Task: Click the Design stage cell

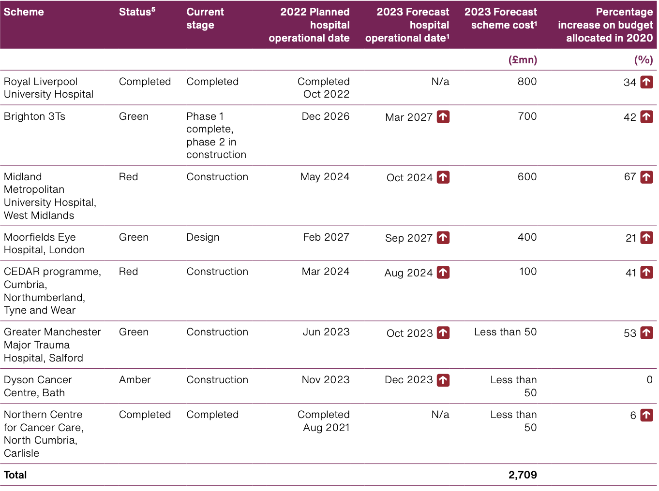Action: (x=203, y=237)
